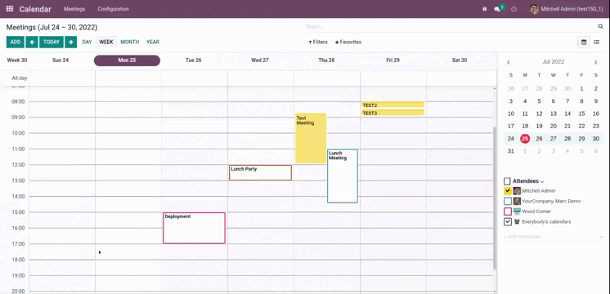Select the Fri 29 day header

[x=393, y=60]
